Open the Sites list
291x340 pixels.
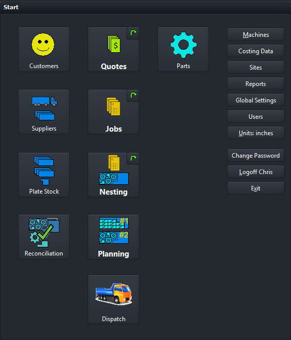point(256,67)
